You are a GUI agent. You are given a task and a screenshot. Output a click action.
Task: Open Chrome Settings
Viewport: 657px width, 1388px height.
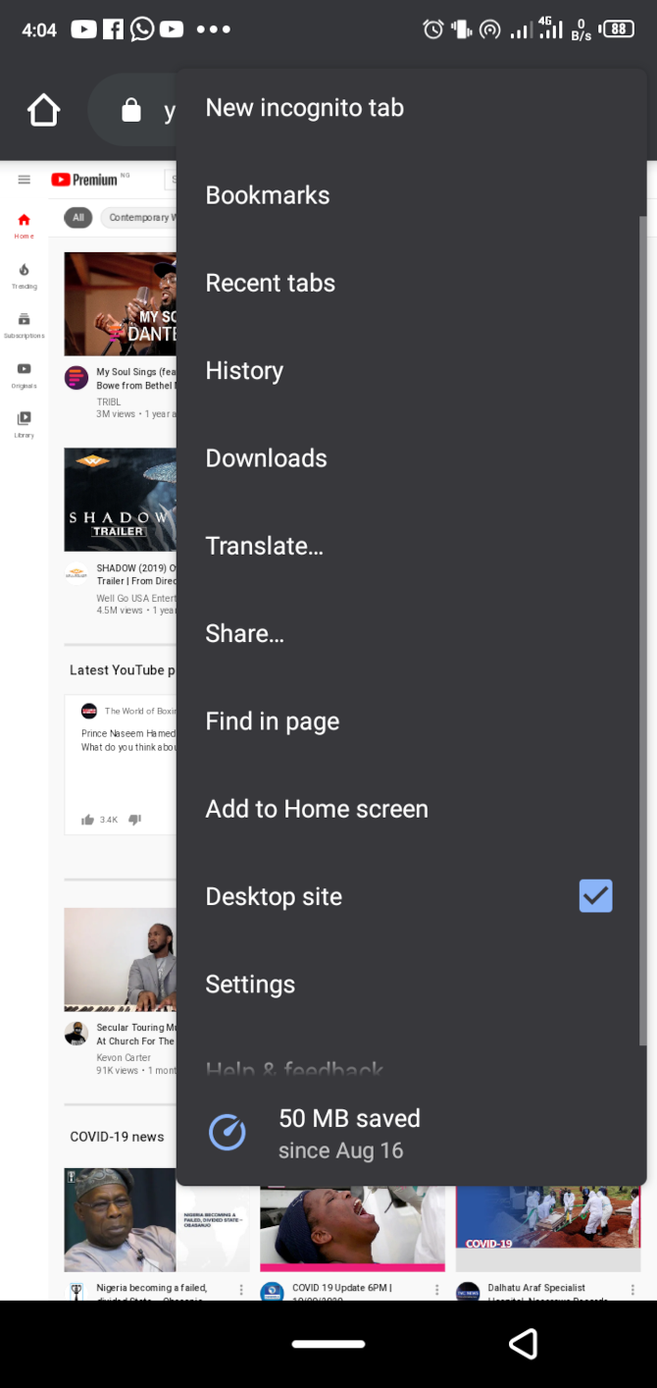tap(412, 985)
